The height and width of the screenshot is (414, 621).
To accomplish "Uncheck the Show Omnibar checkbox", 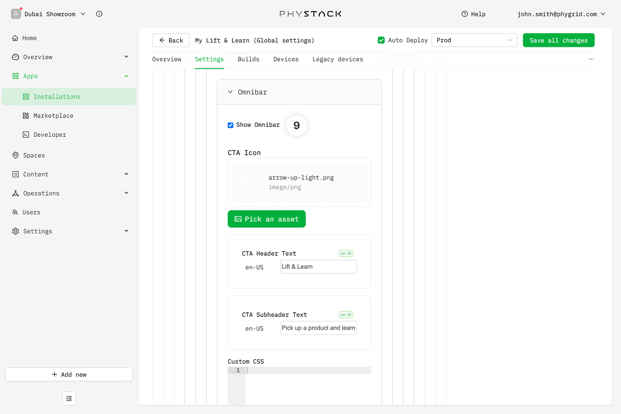I will tap(231, 125).
